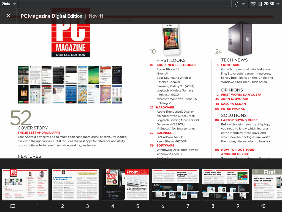Jump to the Hardware section

coord(165,107)
